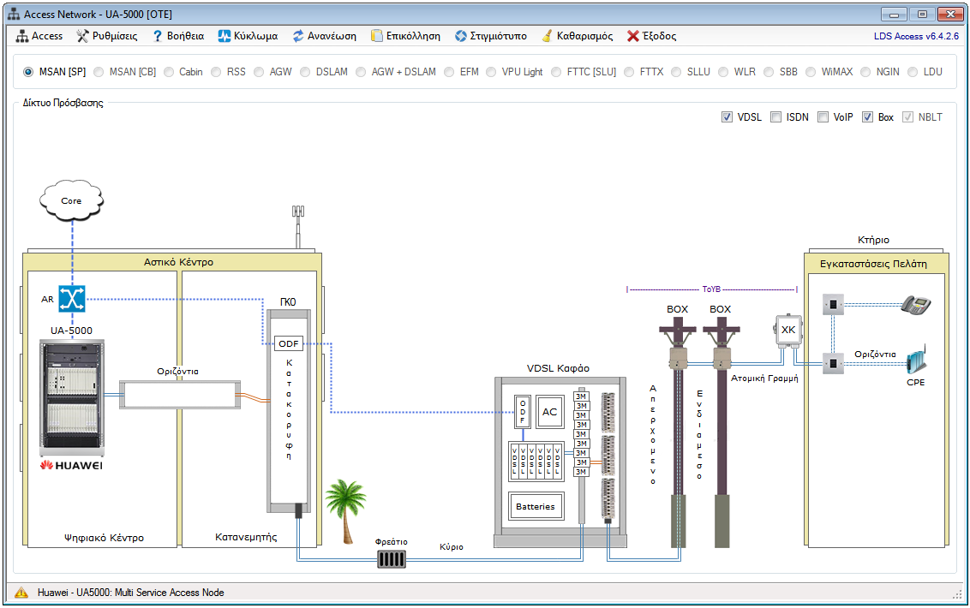
Task: Click the Καθαρισμός clear button
Action: [577, 36]
